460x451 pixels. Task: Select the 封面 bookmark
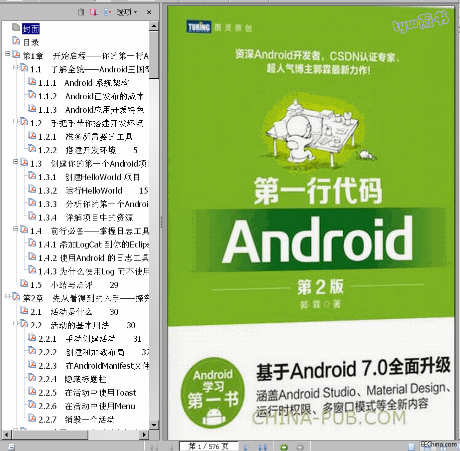31,29
